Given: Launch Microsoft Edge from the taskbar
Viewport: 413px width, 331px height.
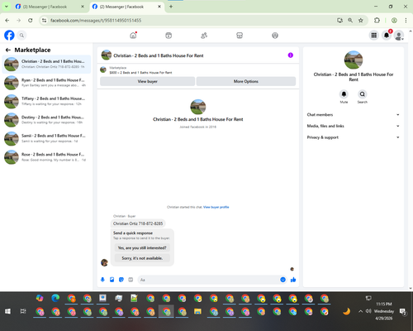Looking at the screenshot, I should 55,298.
